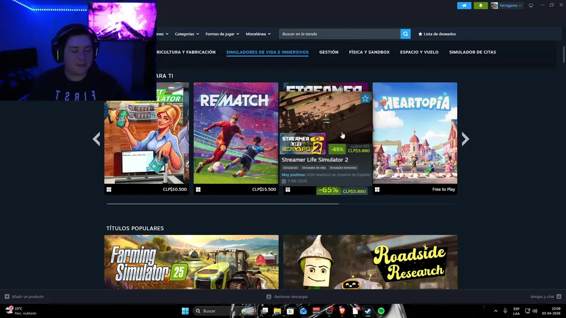Click the Streamer Life Simulator 2 title

coord(315,159)
